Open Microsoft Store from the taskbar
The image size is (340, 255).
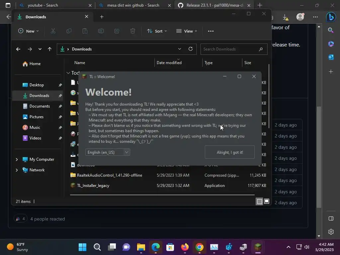(x=170, y=247)
